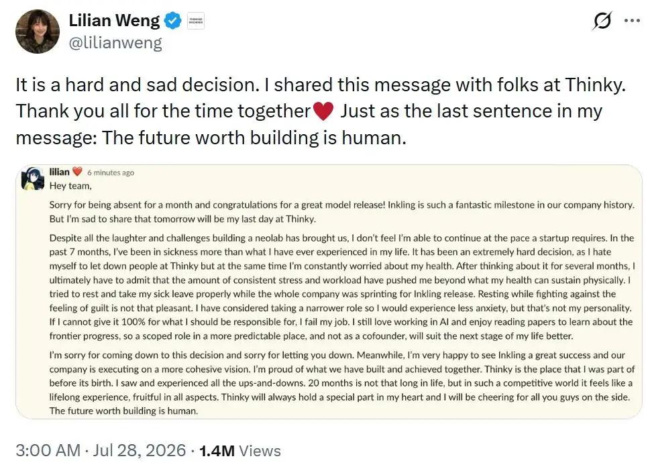Open the "1.4M Views" analytics count
Viewport: 650px width, 473px height.
(239, 451)
